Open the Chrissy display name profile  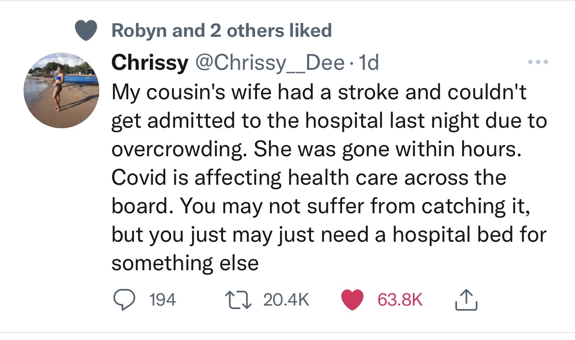(150, 63)
